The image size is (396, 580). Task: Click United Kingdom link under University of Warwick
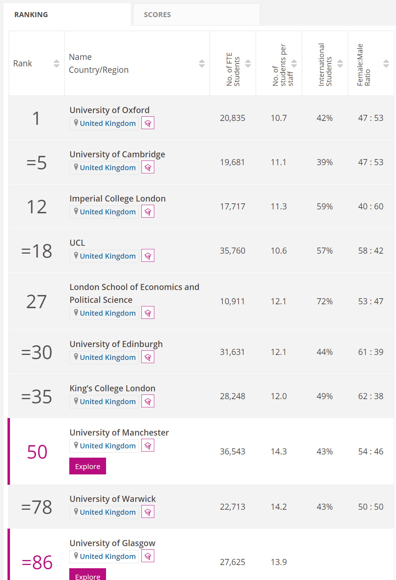coord(107,512)
